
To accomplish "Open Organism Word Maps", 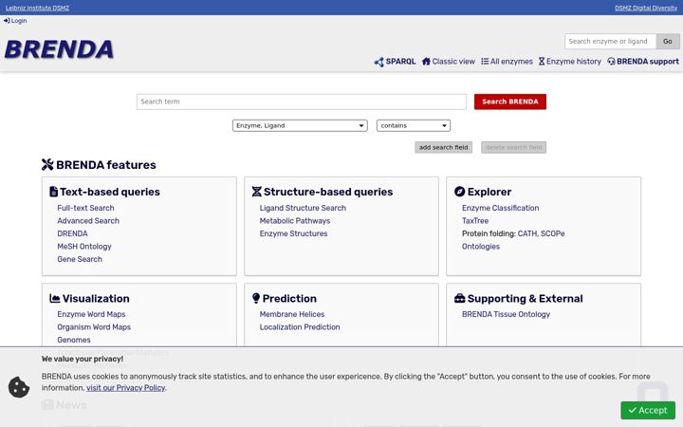I will [x=94, y=326].
